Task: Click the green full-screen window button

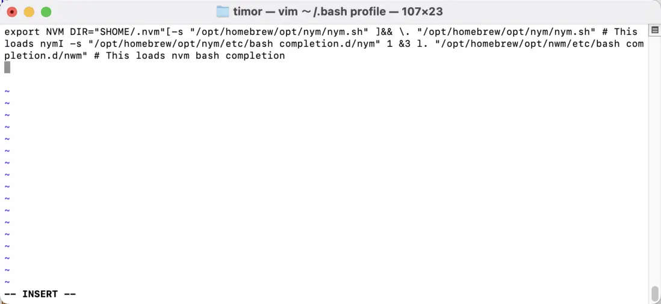Action: (x=46, y=12)
